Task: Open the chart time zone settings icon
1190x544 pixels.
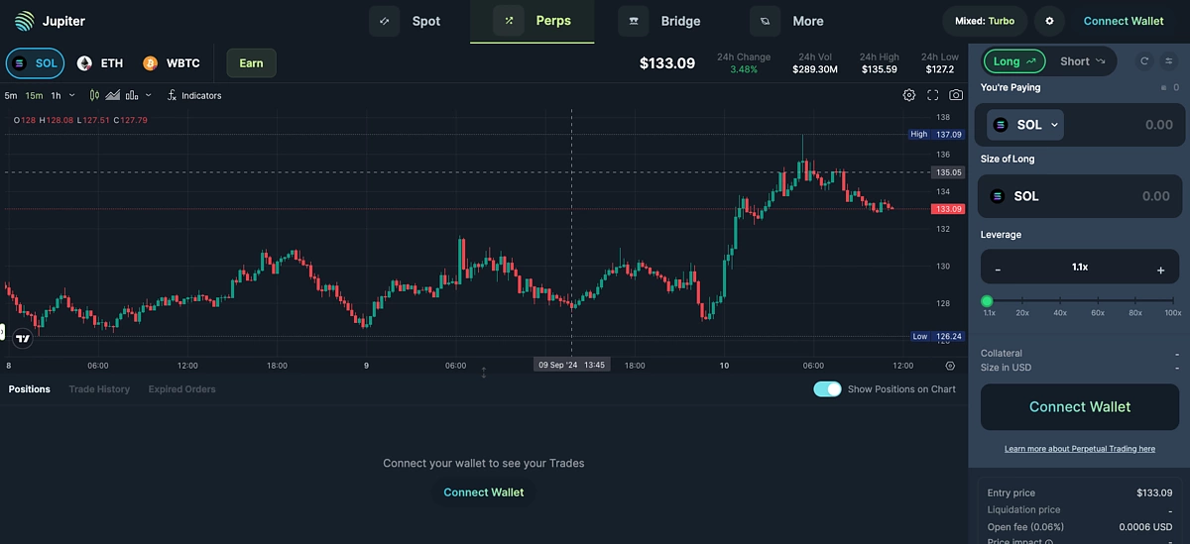Action: click(950, 366)
